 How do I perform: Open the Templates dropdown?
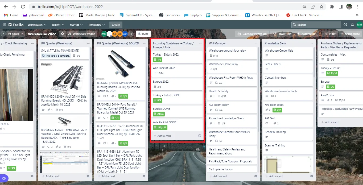click(x=96, y=25)
